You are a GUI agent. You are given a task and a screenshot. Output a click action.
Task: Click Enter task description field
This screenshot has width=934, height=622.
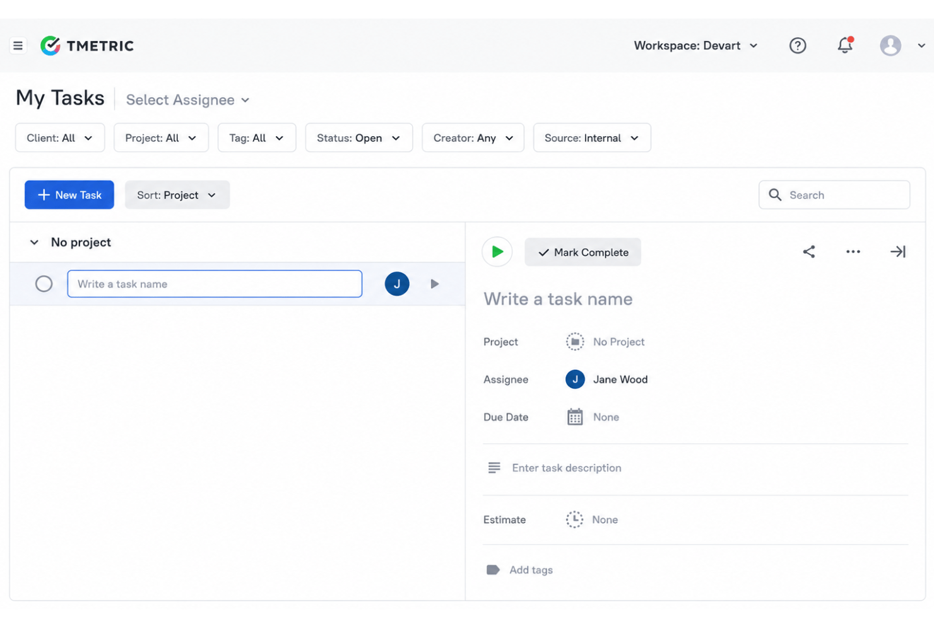[567, 468]
